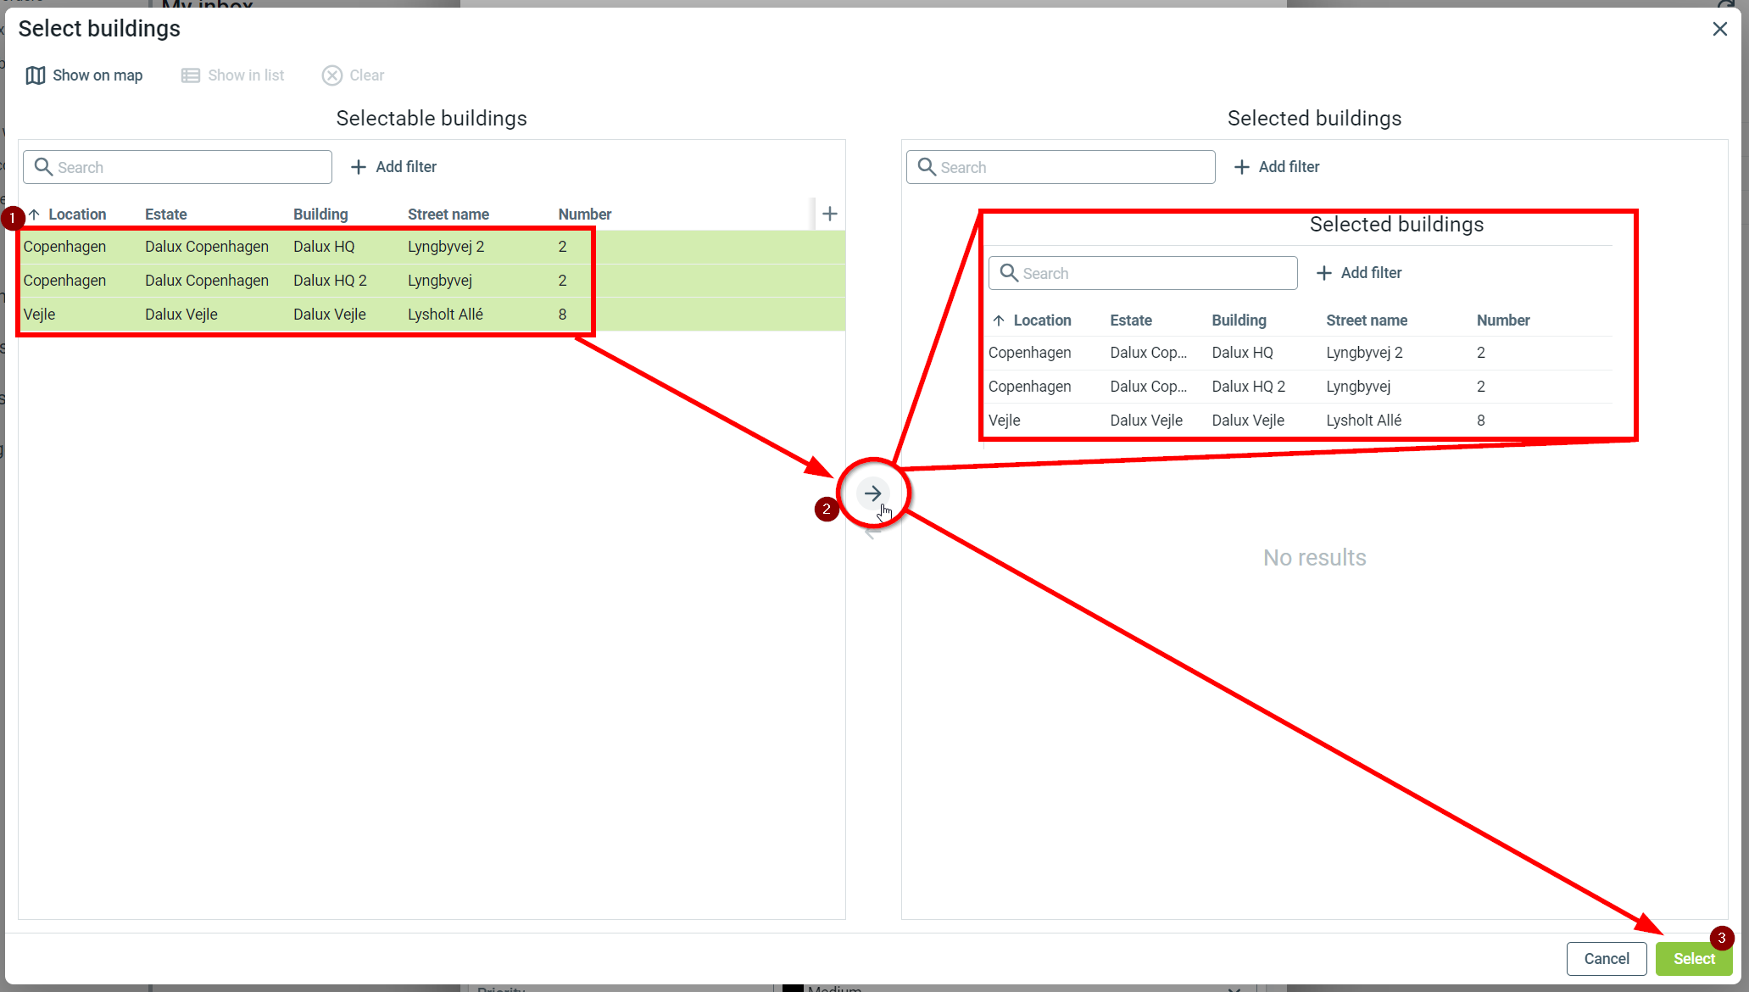Click Add filter in Selectable buildings
The image size is (1749, 992).
click(394, 167)
